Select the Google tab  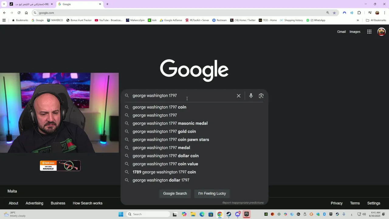(80, 4)
